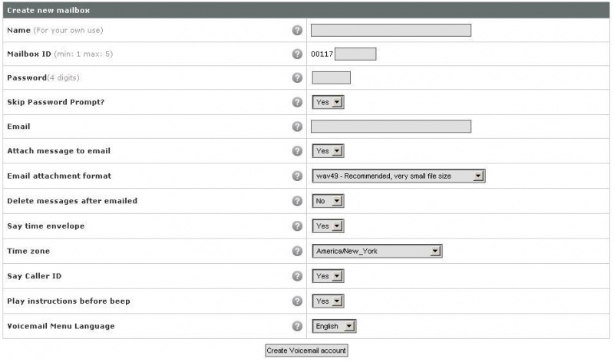This screenshot has height=362, width=614.
Task: Click help icon next to Email
Action: pos(297,127)
